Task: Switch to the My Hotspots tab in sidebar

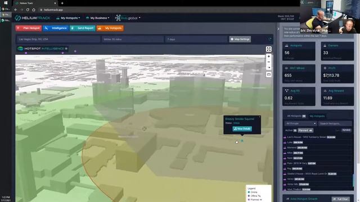Action: click(317, 116)
